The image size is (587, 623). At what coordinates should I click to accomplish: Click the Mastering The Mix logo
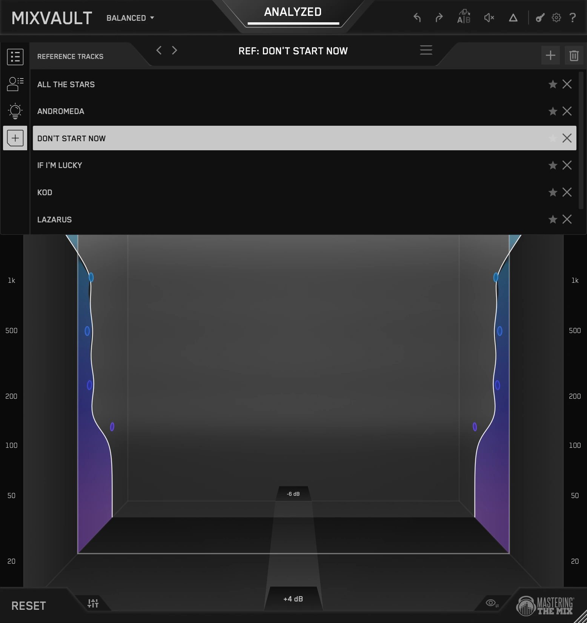pyautogui.click(x=545, y=606)
